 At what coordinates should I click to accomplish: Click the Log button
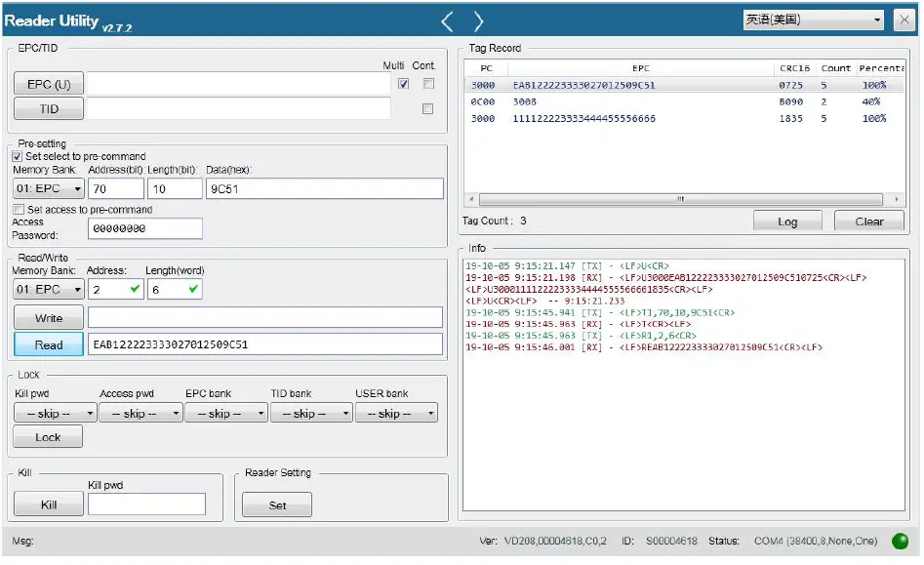[x=787, y=222]
